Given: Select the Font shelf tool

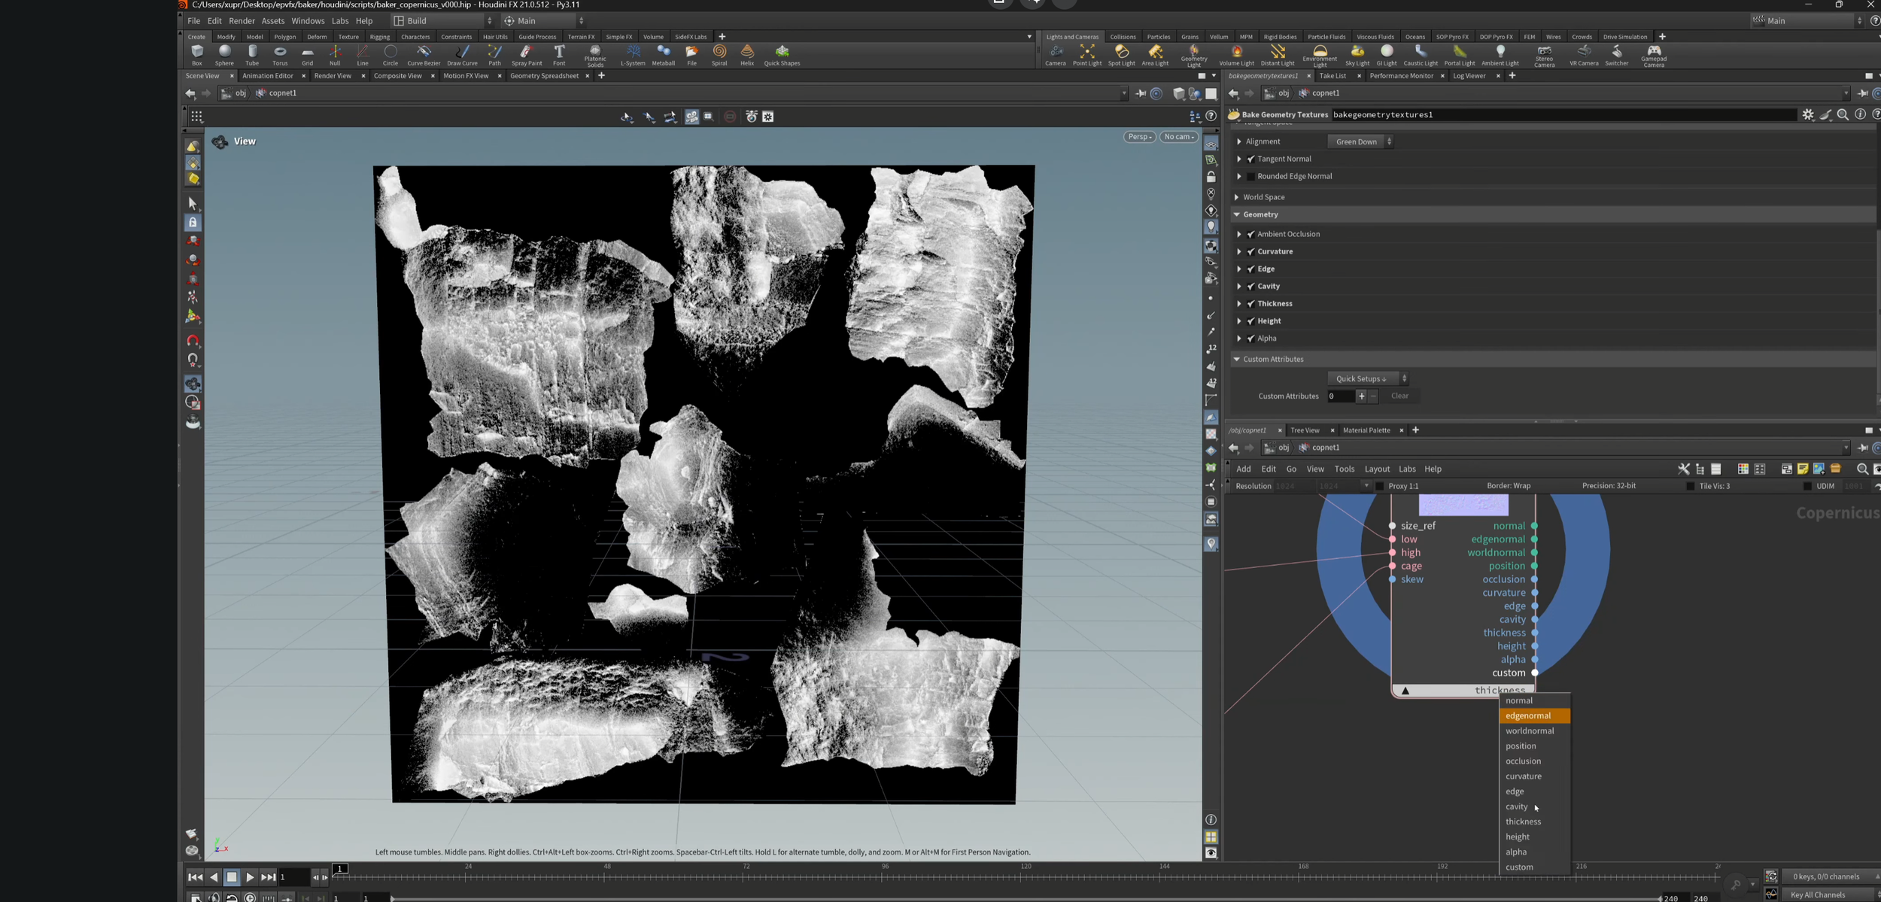Looking at the screenshot, I should tap(559, 53).
